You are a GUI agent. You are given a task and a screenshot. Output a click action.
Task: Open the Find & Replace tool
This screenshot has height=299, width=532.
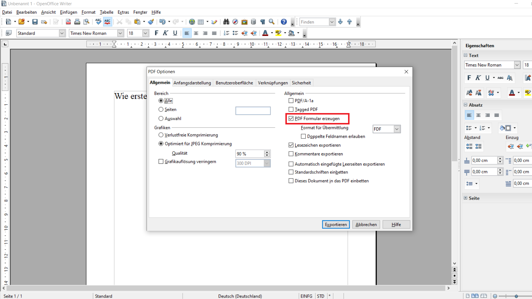226,22
